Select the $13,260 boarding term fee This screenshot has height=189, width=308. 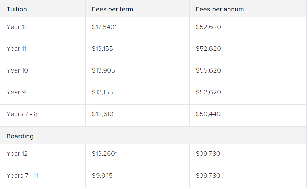coord(105,154)
